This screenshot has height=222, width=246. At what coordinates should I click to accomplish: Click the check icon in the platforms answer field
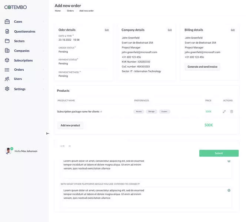coord(229,190)
